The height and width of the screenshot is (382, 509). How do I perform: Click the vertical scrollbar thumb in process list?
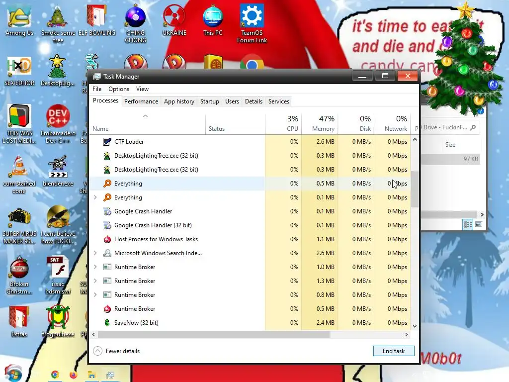click(415, 189)
